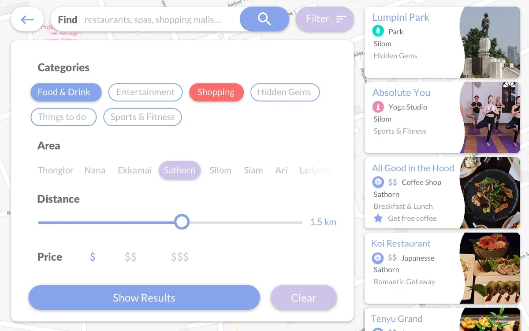
Task: Click the blue filled part of the distance track
Action: click(106, 222)
